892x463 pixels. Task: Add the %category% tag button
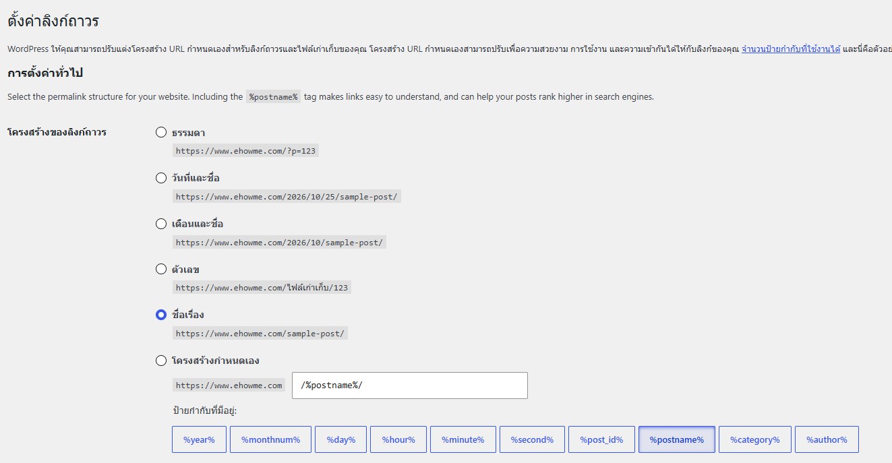tap(755, 439)
